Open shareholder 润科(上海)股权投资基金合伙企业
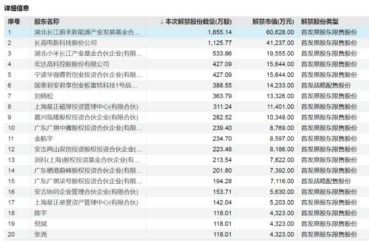 coord(87,160)
